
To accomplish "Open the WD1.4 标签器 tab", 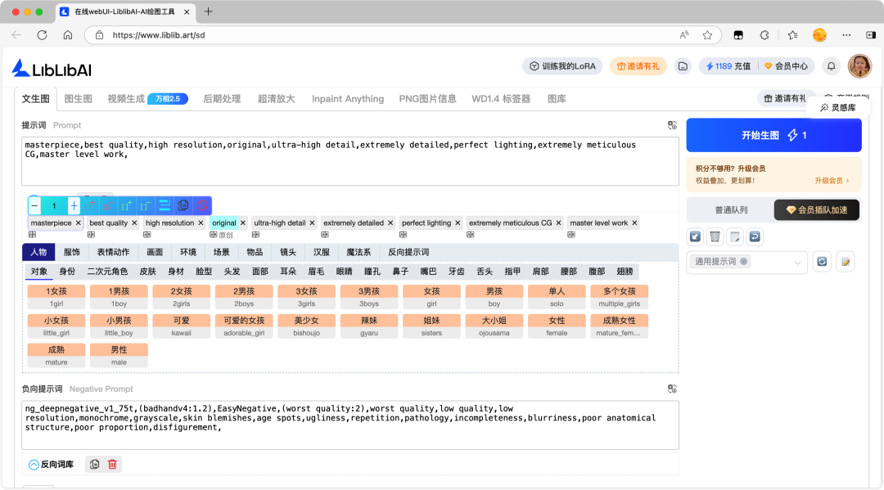I will coord(501,98).
